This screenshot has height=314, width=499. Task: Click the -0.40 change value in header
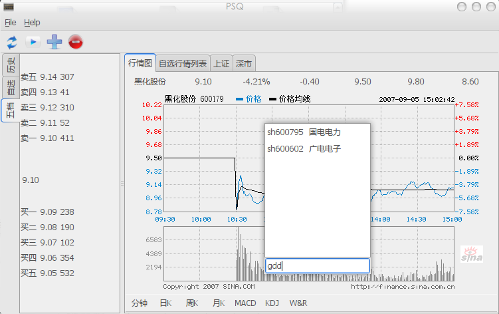click(x=310, y=82)
